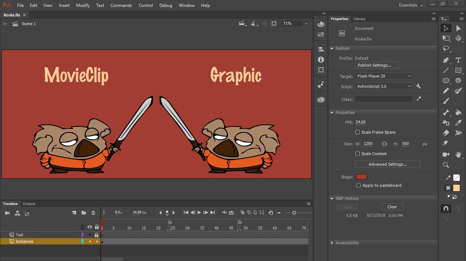Viewport: 466px width, 261px height.
Task: Select the Selection (arrow) tool
Action: pos(446,28)
